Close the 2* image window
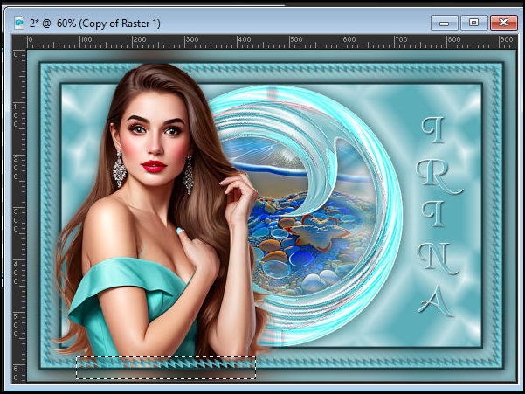Screen dimensions: 525x394 503,23
